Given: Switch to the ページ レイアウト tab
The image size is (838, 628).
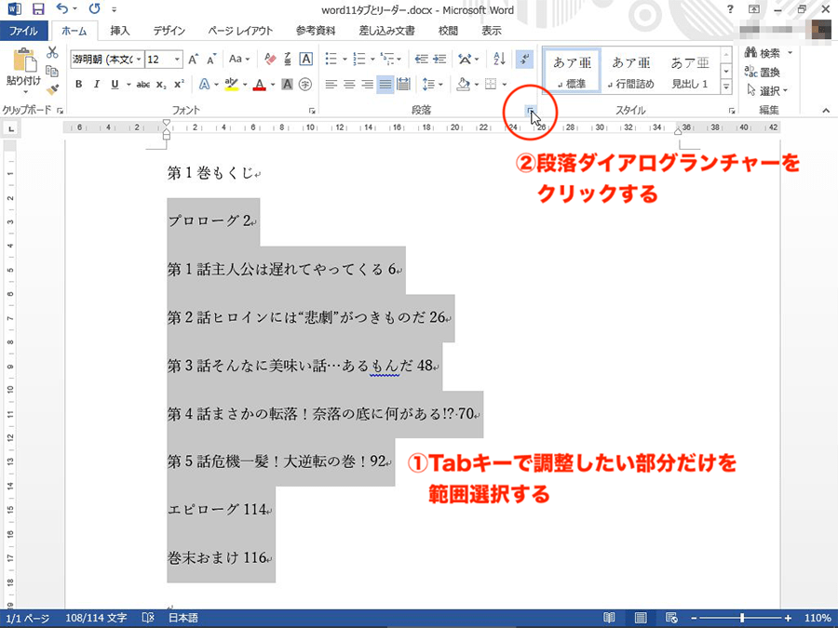Looking at the screenshot, I should coord(240,31).
